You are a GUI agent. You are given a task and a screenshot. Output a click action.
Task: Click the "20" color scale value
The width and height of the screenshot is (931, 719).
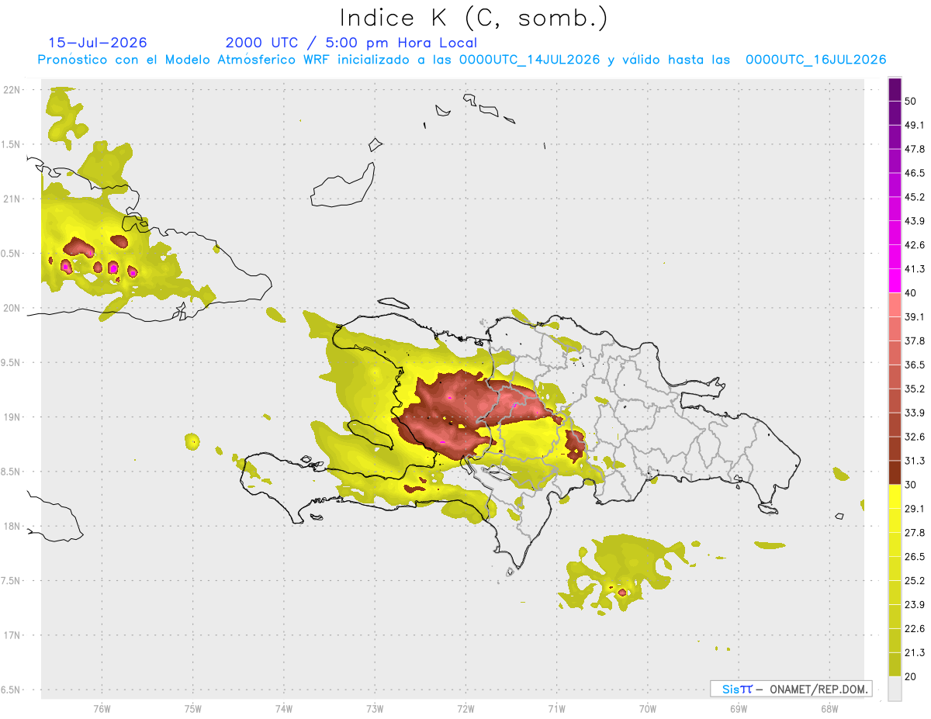point(911,677)
